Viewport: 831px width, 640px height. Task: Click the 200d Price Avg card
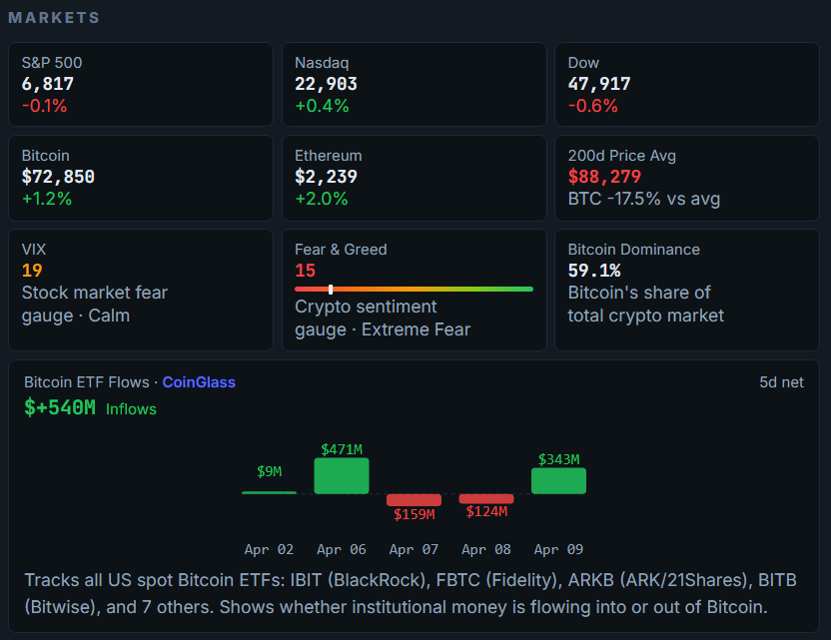pos(686,178)
